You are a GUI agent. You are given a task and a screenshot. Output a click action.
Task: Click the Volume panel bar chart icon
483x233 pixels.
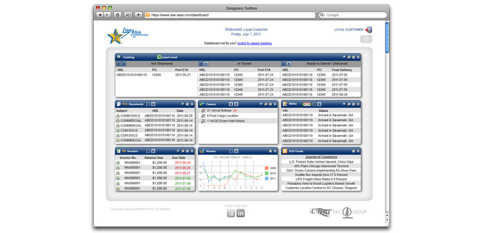202,151
